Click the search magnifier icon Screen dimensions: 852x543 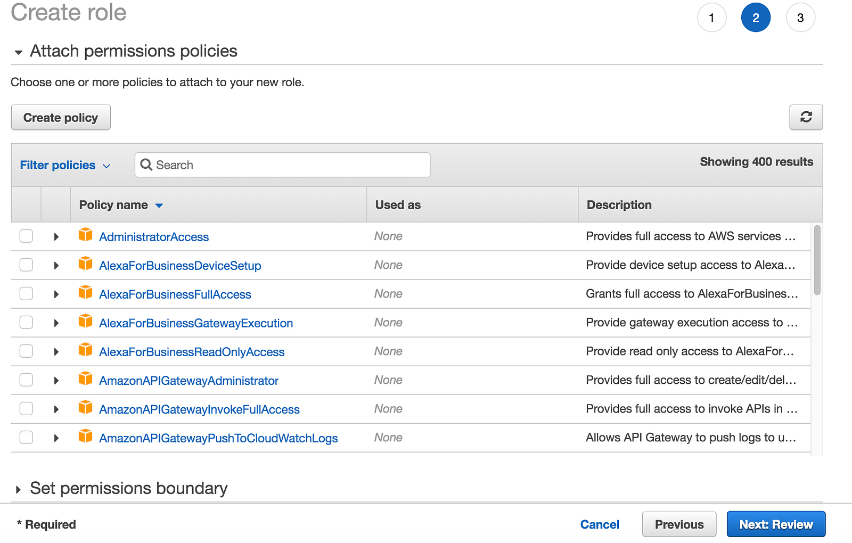click(x=146, y=165)
